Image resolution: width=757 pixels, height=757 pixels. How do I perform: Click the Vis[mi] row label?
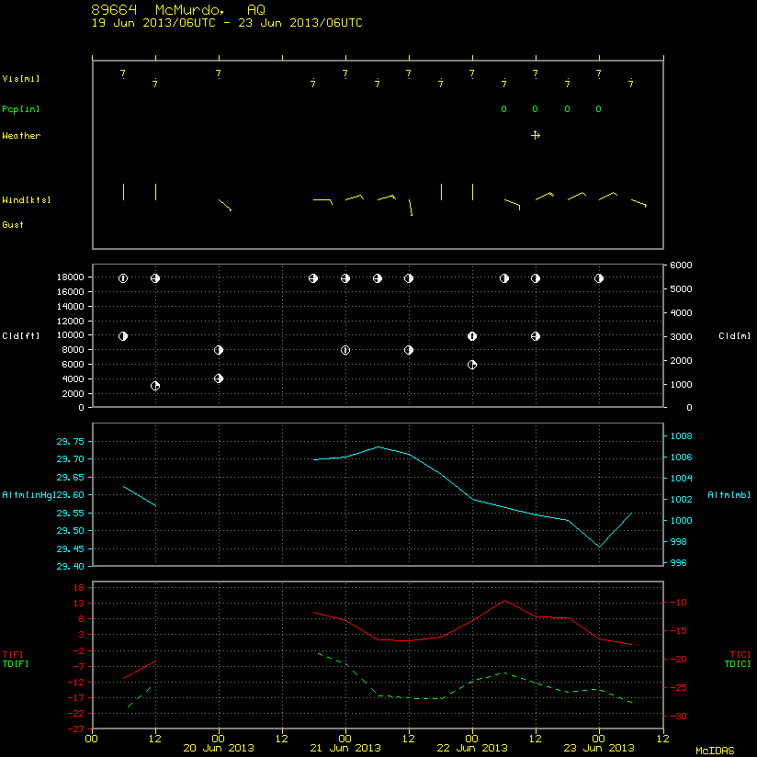21,79
